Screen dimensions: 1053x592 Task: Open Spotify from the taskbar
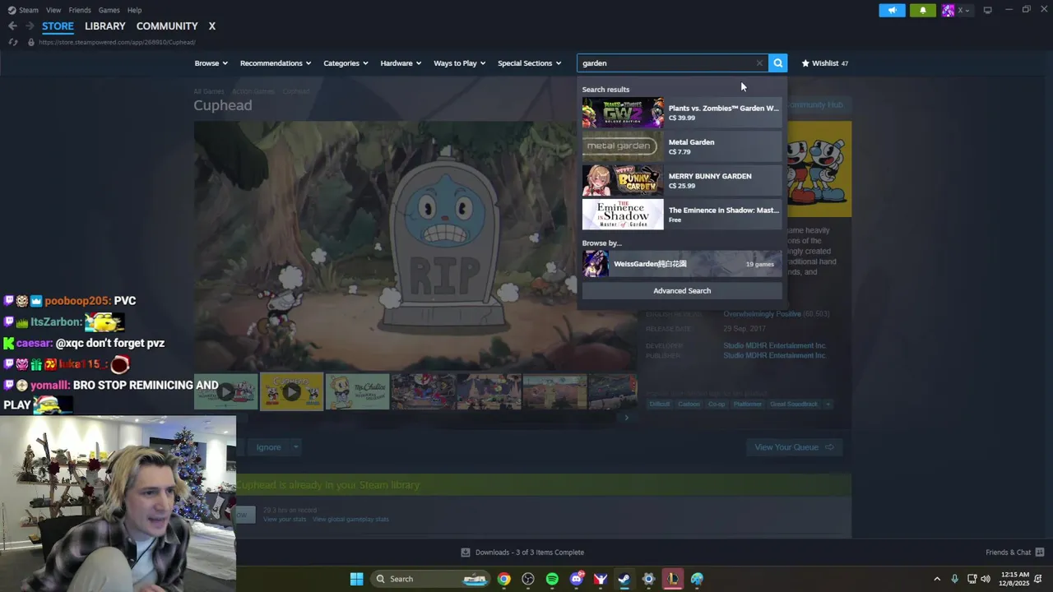click(x=552, y=579)
